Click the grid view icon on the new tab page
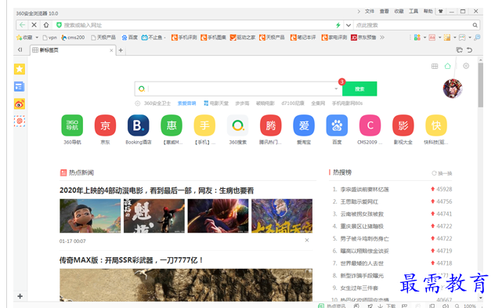This screenshot has height=308, width=495. (x=435, y=66)
